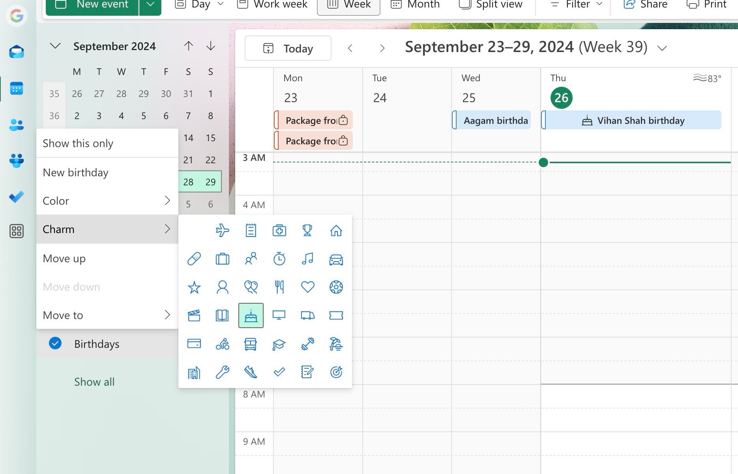Image resolution: width=738 pixels, height=474 pixels.
Task: Select the balloons charm icon
Action: [251, 287]
